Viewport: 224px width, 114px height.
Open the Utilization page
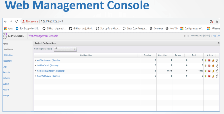[x=8, y=55]
